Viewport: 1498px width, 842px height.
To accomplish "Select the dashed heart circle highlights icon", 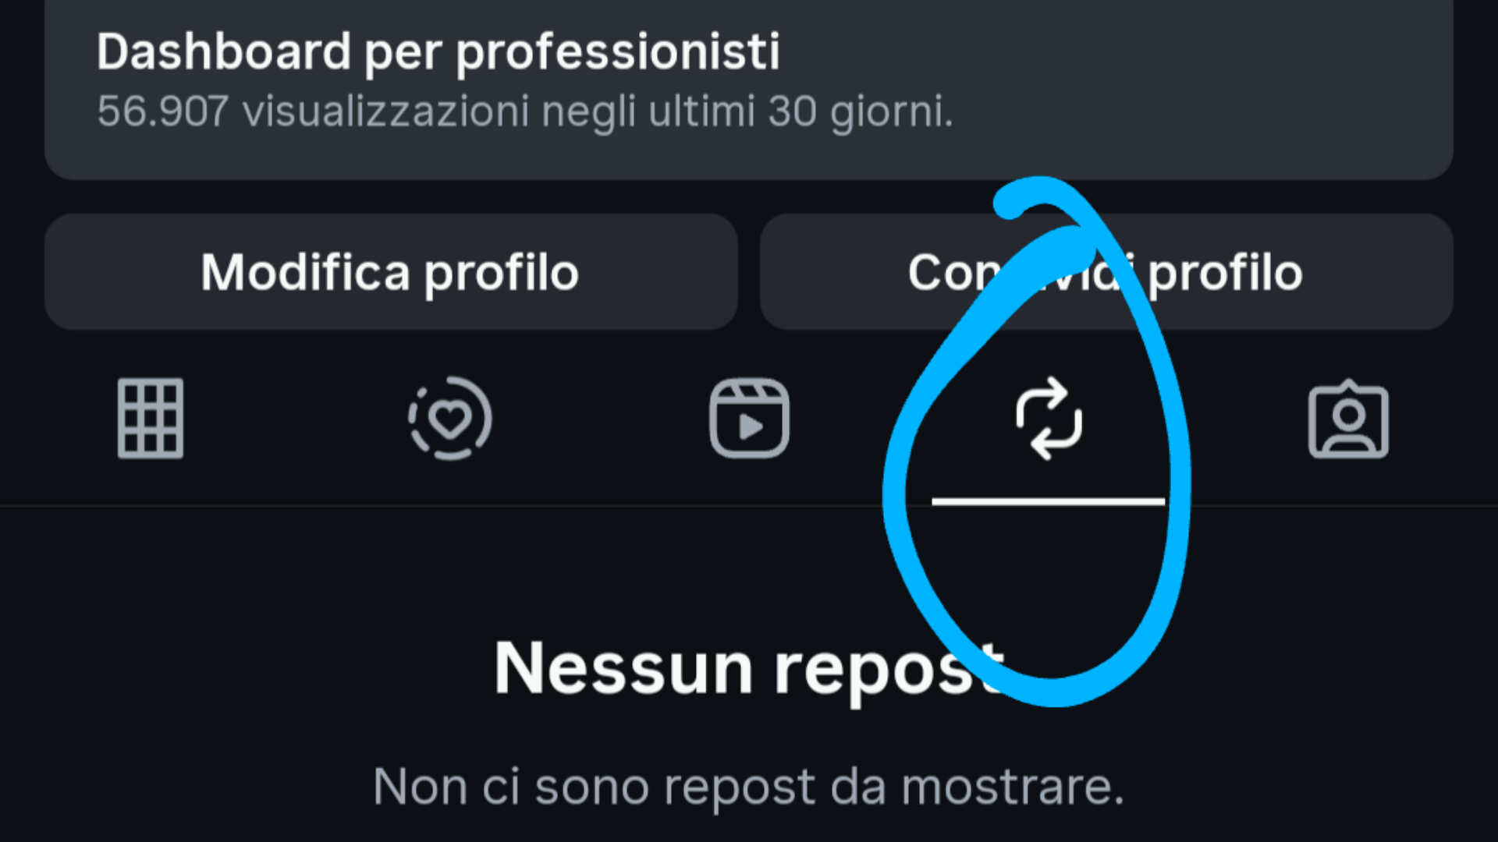I will point(450,418).
